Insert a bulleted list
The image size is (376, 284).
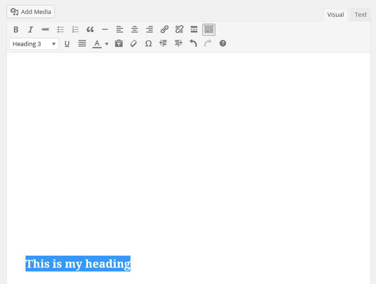(x=60, y=30)
